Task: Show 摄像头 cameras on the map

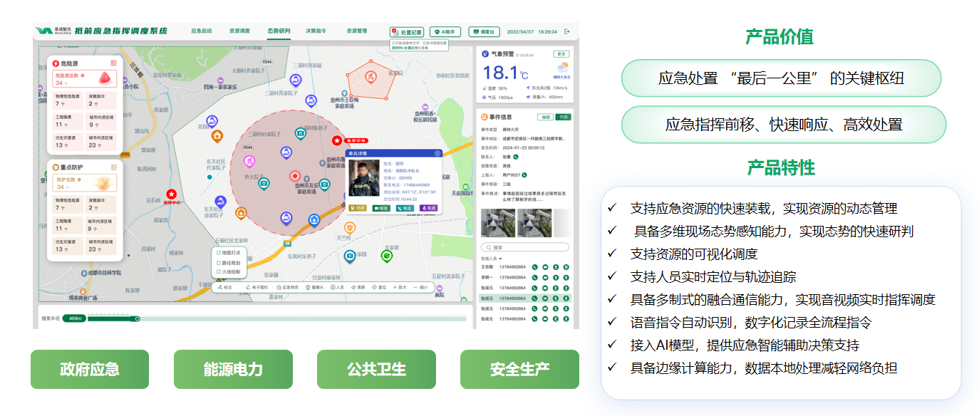Action: click(314, 287)
